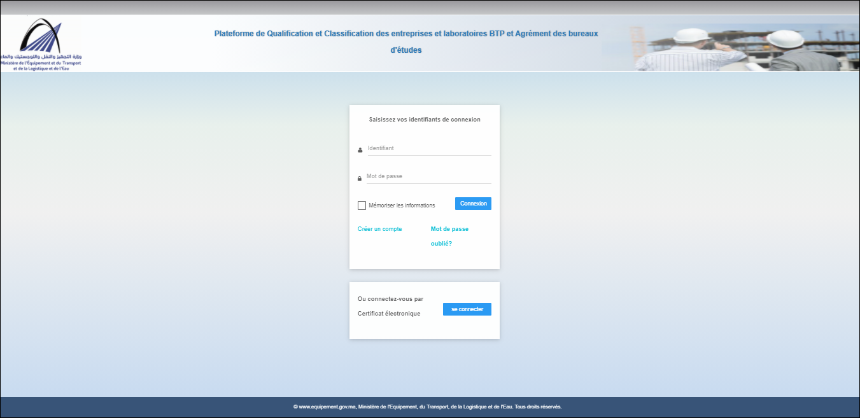860x418 pixels.
Task: Focus the Mot de passe input field
Action: pyautogui.click(x=429, y=176)
